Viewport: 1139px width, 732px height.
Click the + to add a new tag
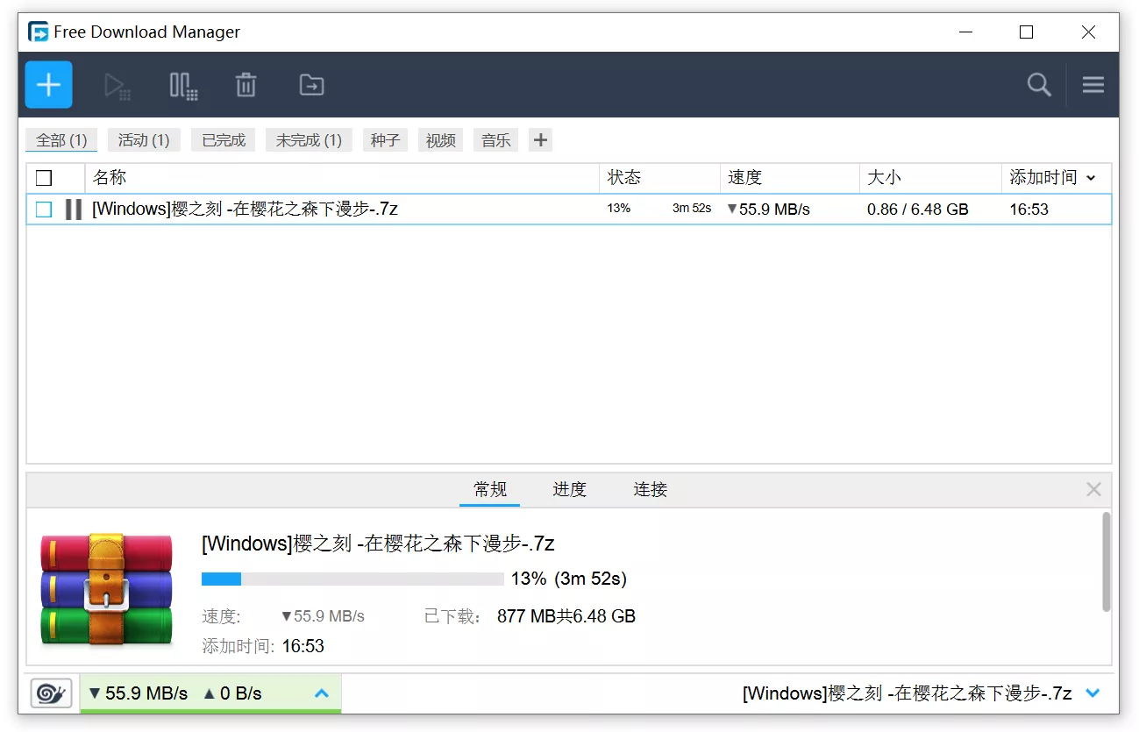pos(540,139)
